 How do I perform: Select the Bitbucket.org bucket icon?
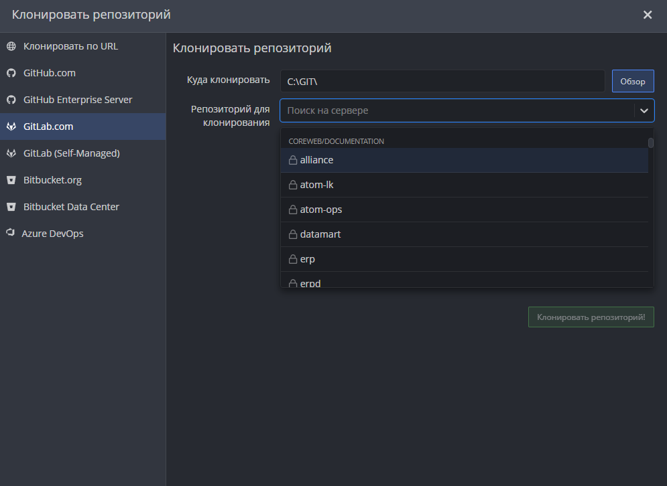point(10,179)
